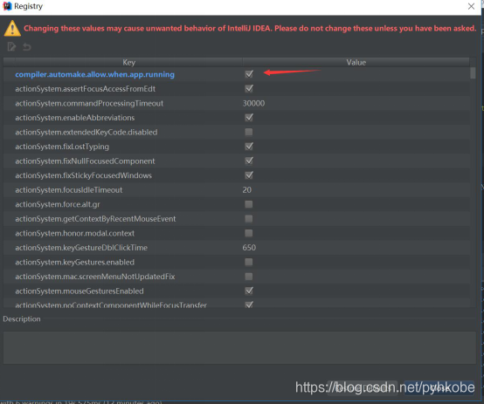This screenshot has height=404, width=484.
Task: Enable actionSystem.getContextByRecentMouseEvent checkbox
Action: [x=249, y=219]
